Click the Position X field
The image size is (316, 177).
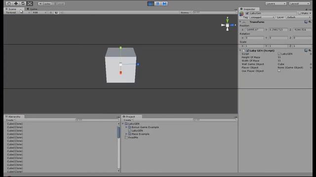tap(254, 29)
